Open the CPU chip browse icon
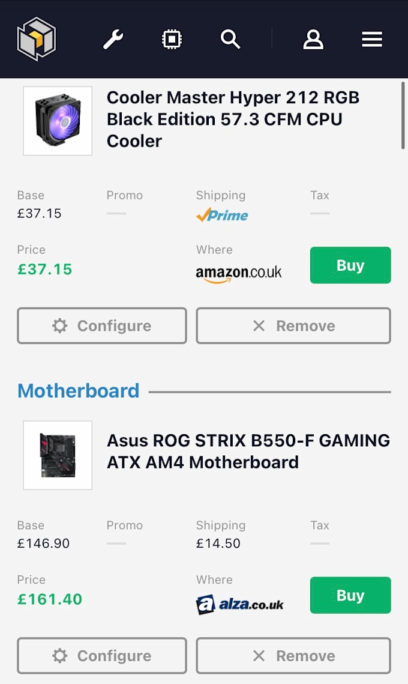This screenshot has width=408, height=684. tap(172, 38)
